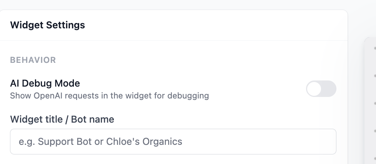The image size is (376, 164).
Task: Click the white knob of the debug switch
Action: pos(314,89)
